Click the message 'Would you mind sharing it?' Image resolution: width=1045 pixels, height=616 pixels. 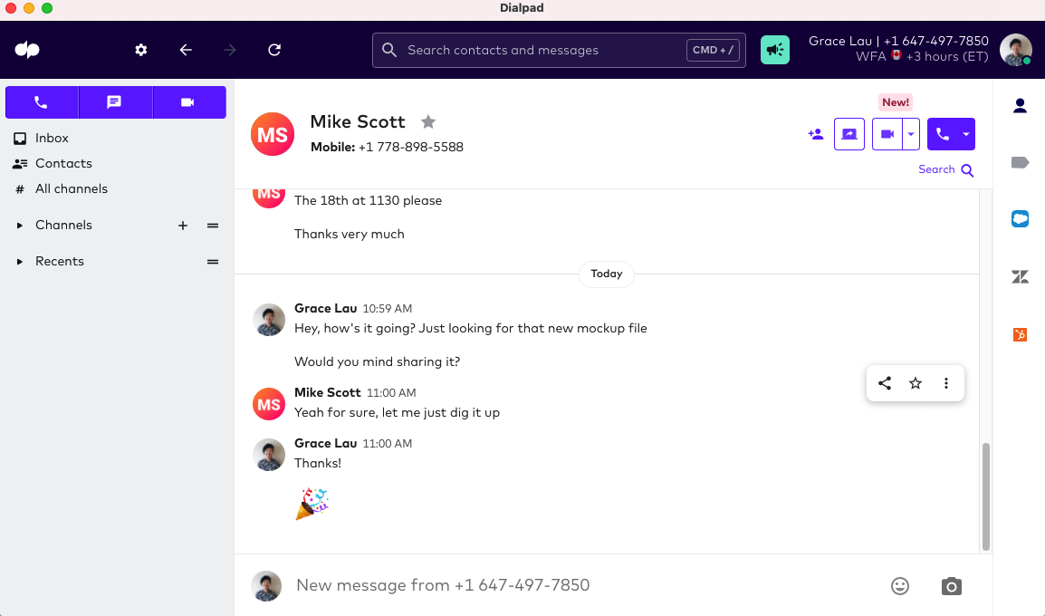click(378, 362)
